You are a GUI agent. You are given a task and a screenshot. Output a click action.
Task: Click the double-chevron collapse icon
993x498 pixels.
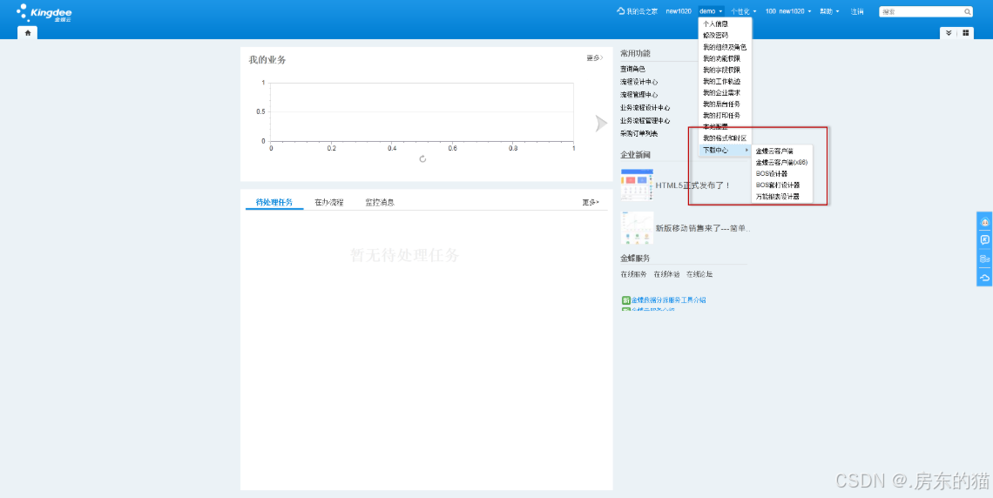tap(949, 33)
